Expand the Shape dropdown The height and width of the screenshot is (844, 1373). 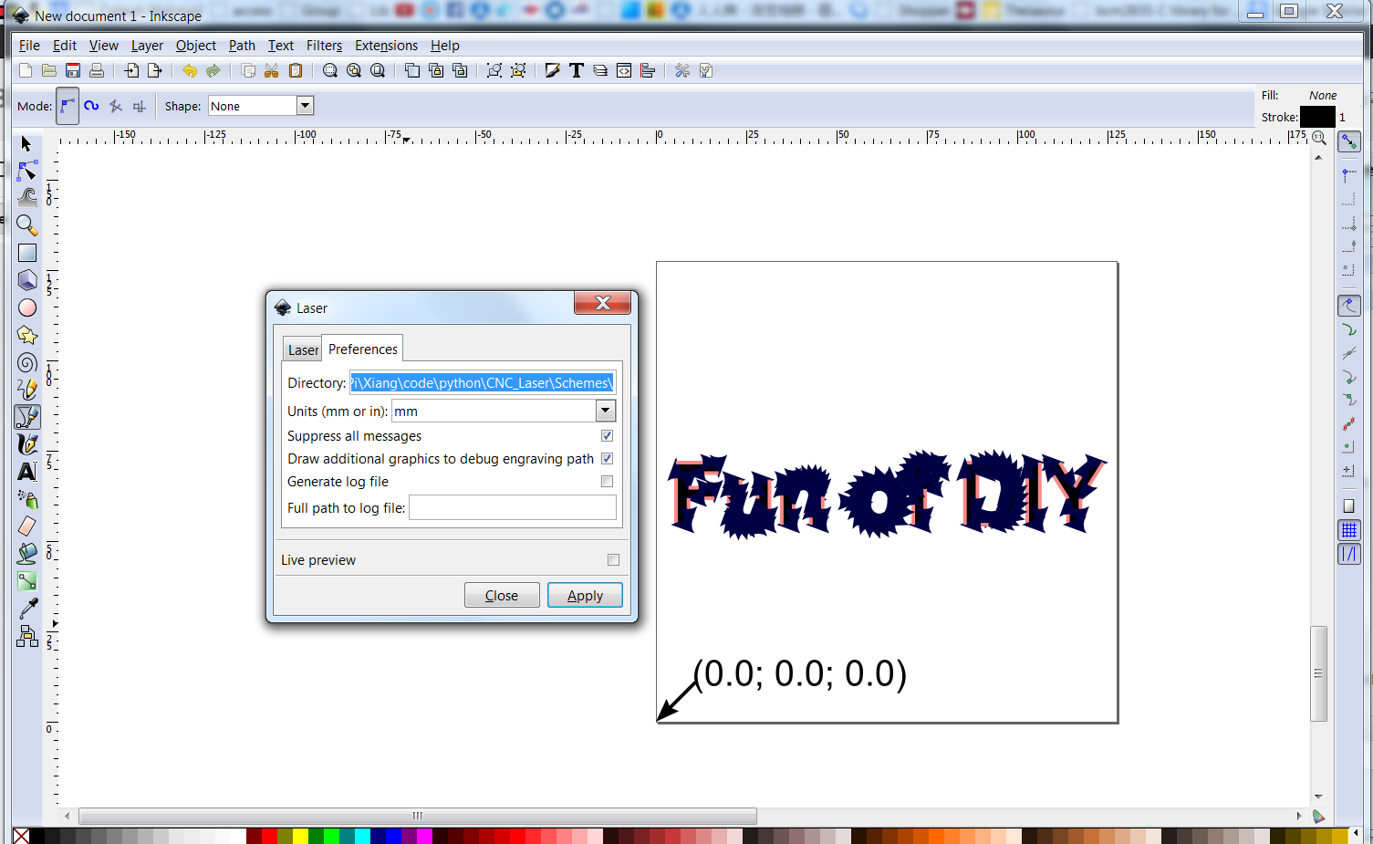(x=305, y=106)
